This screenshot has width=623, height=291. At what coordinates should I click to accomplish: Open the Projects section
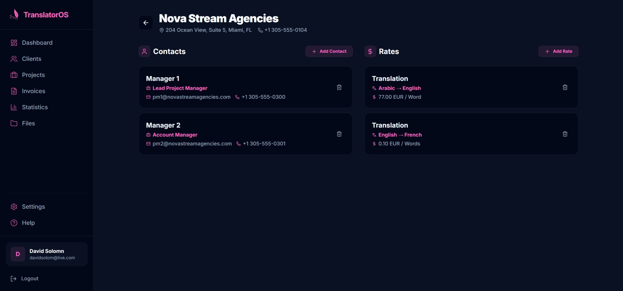(x=33, y=75)
